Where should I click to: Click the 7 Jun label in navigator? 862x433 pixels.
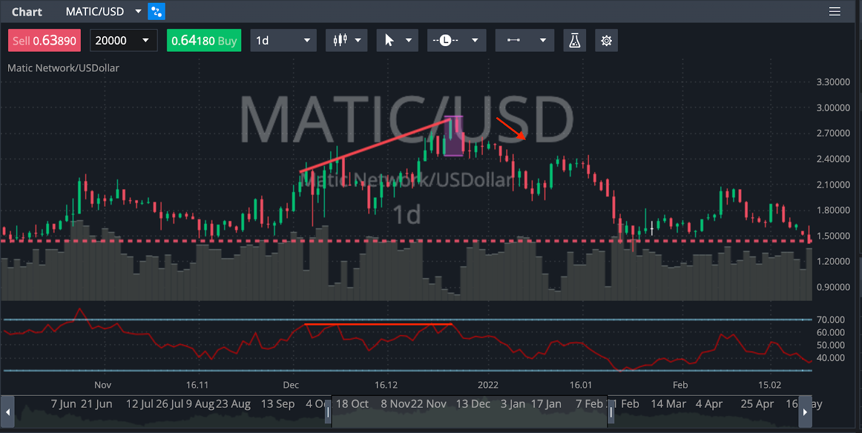click(x=64, y=404)
